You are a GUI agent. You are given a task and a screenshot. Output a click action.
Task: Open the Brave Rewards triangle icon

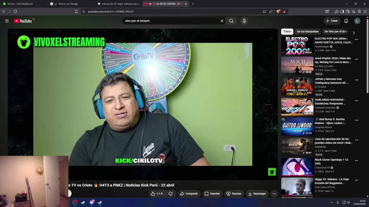(284, 11)
